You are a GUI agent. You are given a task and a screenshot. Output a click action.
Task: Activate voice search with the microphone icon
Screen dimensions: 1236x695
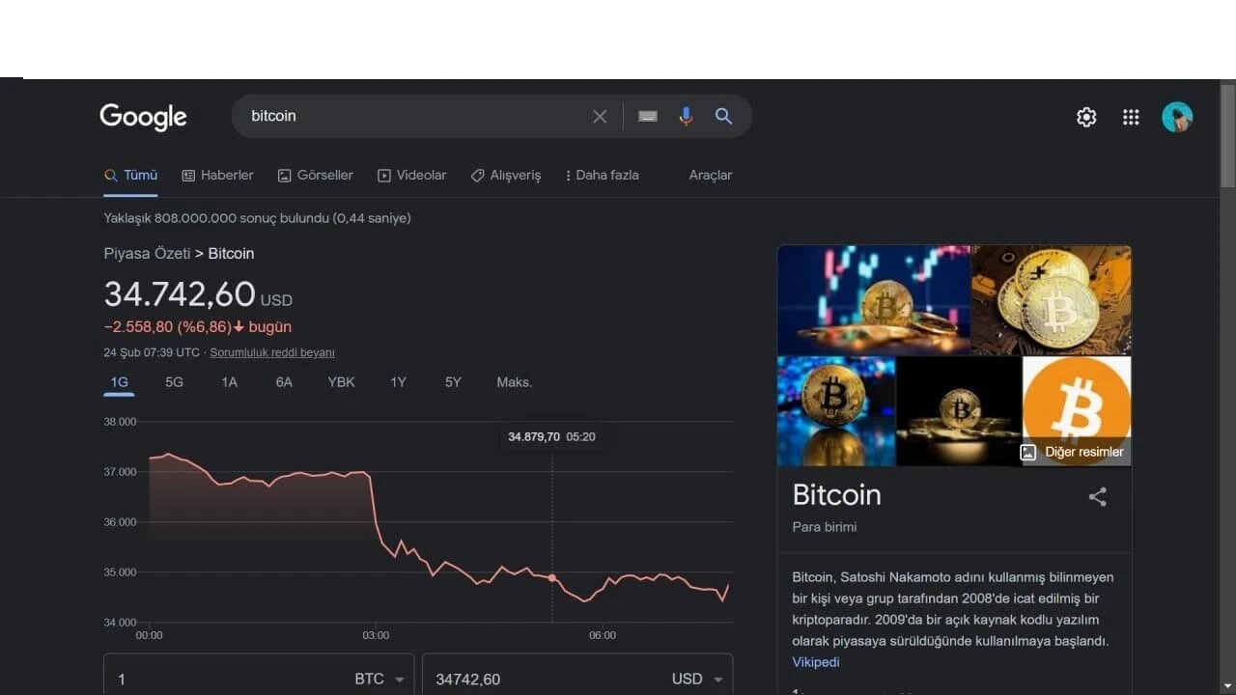click(686, 116)
